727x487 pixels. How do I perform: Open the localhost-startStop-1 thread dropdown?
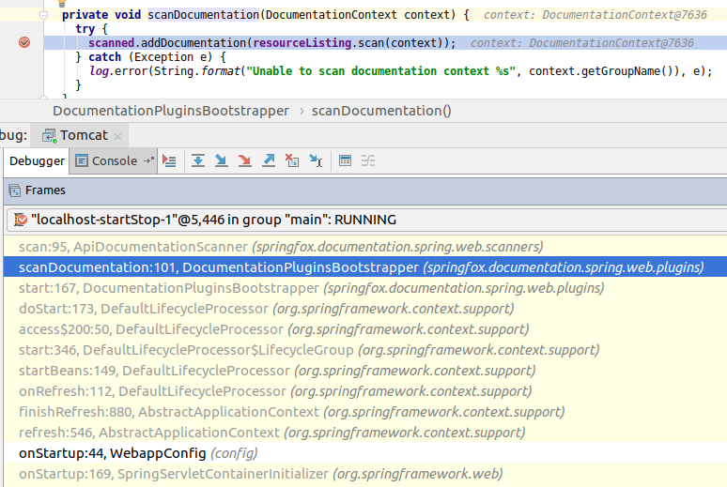coord(366,220)
